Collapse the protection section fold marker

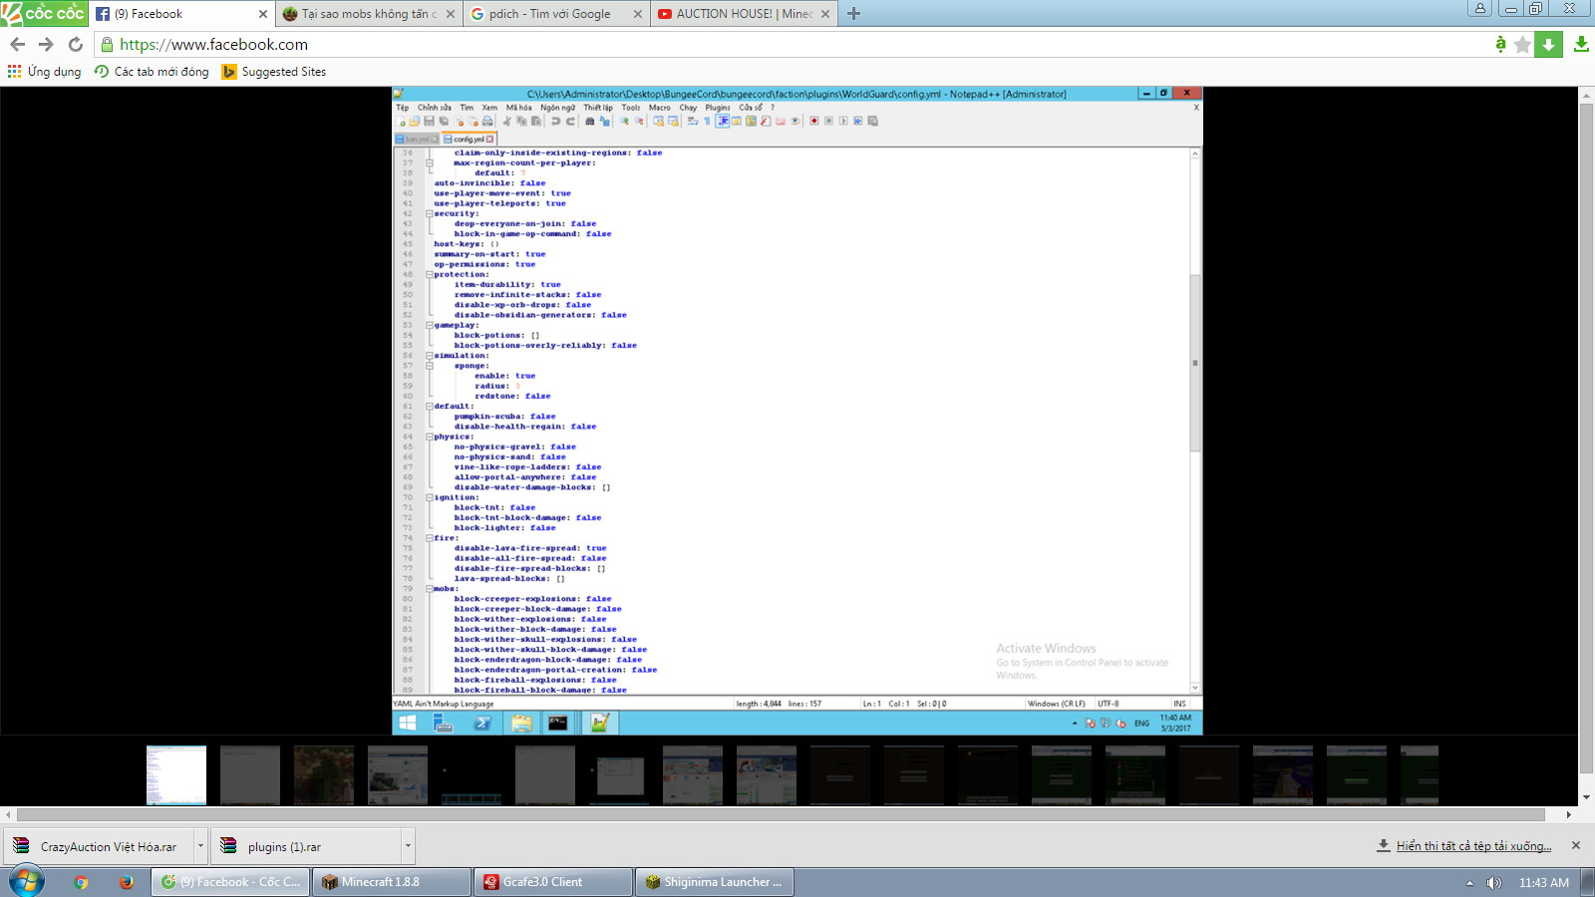click(x=430, y=274)
